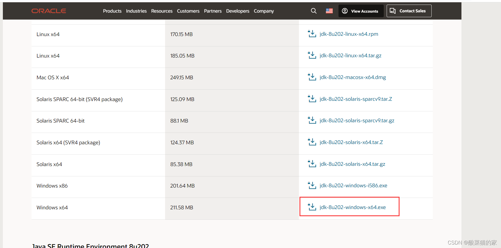Click download icon for jdk-8u202-linux-x64.rpm
The width and height of the screenshot is (501, 248).
click(312, 34)
